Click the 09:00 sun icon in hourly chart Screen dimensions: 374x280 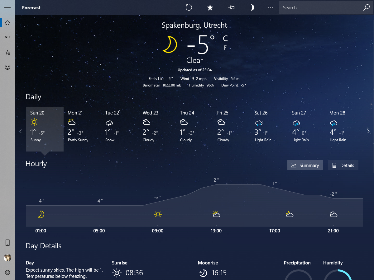158,214
